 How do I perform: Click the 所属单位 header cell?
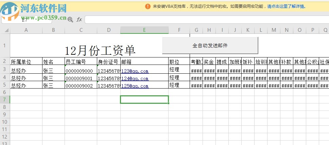[26, 61]
